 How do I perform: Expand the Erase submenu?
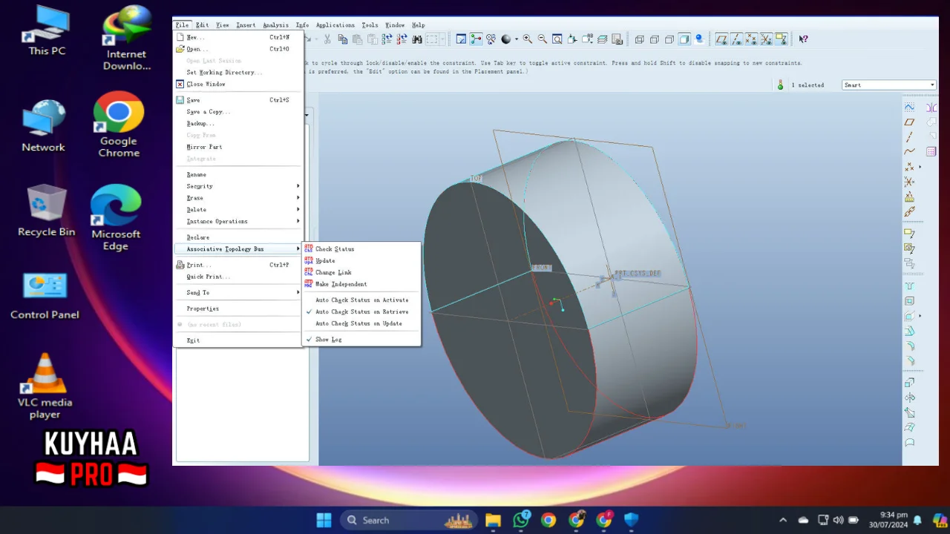[x=238, y=198]
